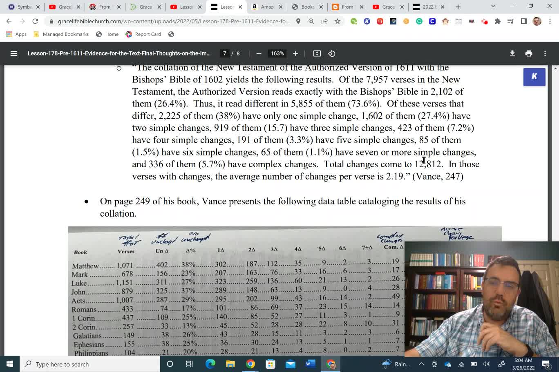
Task: Open the media control playlist icon
Action: coord(511,21)
